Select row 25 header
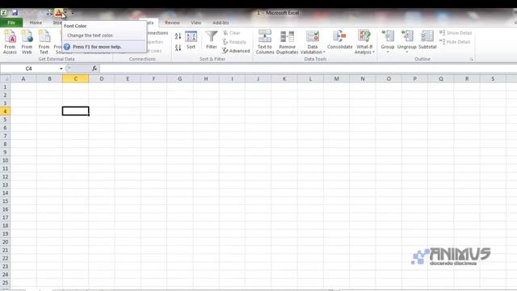The image size is (517, 291). [5, 283]
